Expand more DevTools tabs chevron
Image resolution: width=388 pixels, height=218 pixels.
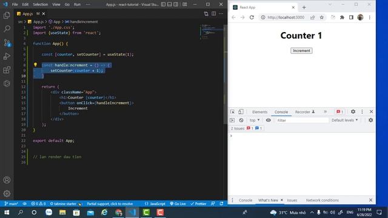point(325,111)
